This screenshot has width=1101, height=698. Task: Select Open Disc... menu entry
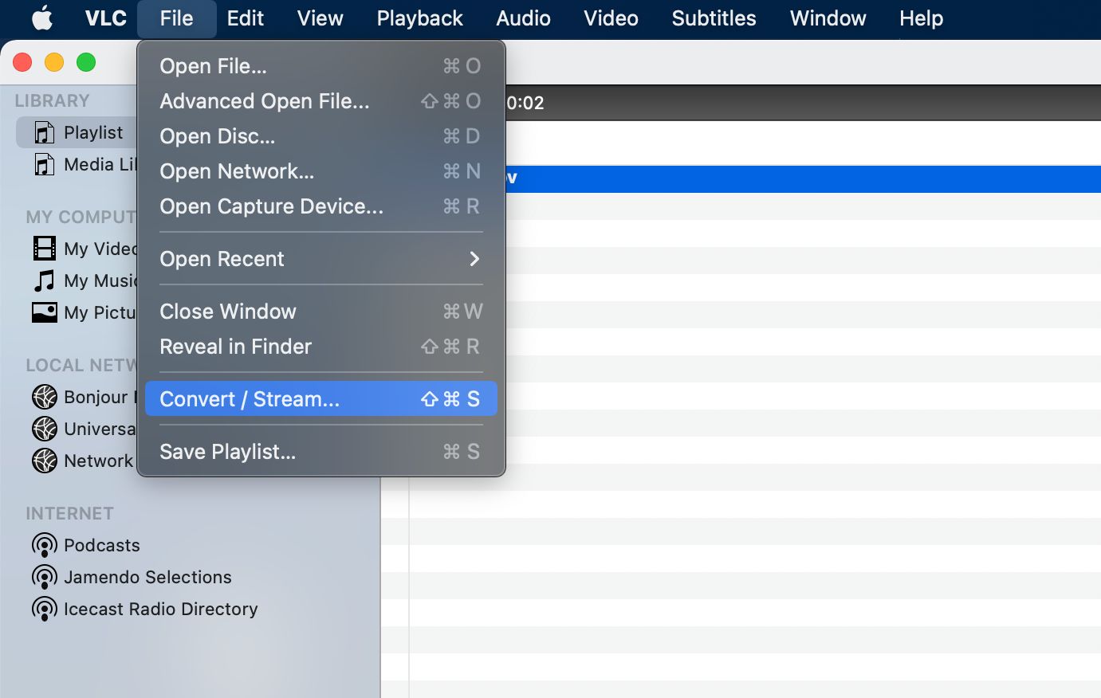321,136
